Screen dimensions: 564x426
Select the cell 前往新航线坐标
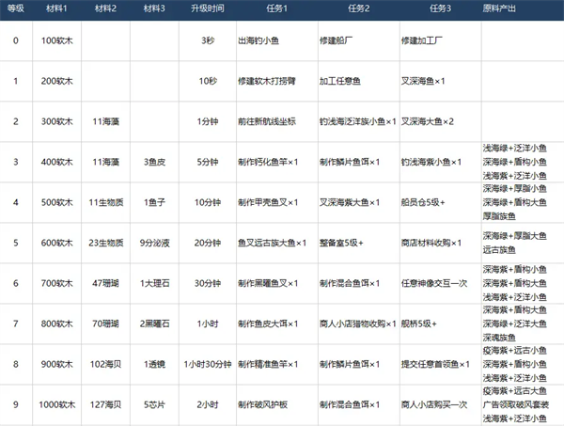point(267,121)
